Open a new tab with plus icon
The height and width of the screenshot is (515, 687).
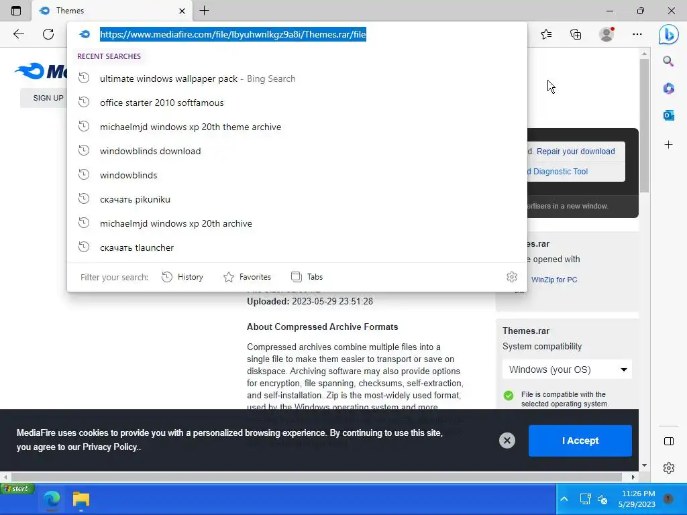(x=204, y=11)
